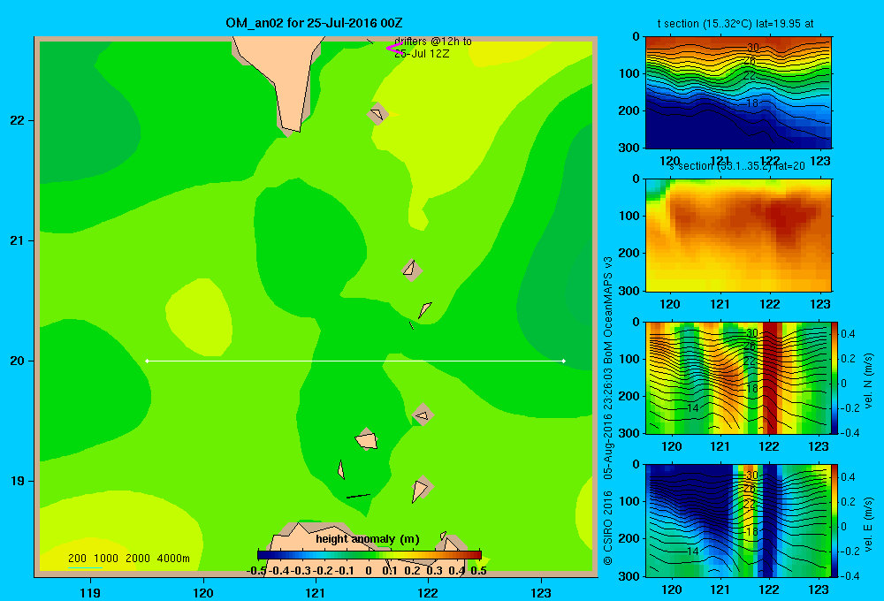Click the west endpoint of white section line
Viewport: 884px width, 601px height.
147,361
